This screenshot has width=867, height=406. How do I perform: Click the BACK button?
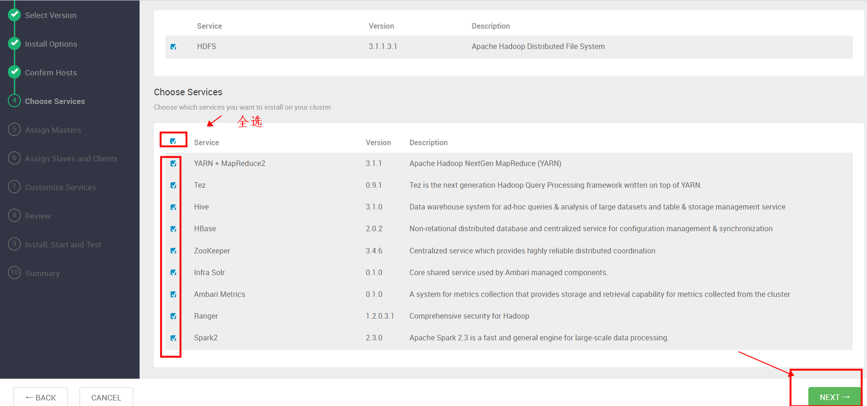[x=41, y=397]
